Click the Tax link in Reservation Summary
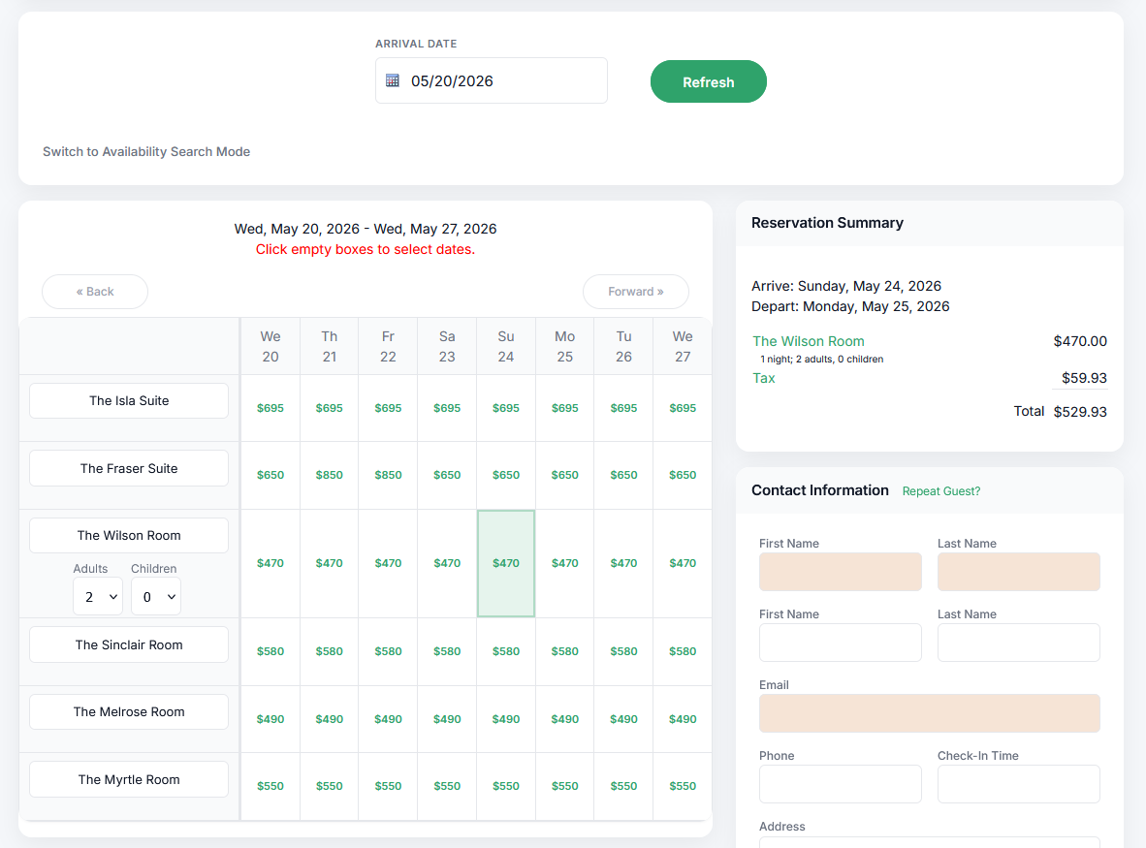Screen dimensions: 1146x848 pyautogui.click(x=764, y=378)
